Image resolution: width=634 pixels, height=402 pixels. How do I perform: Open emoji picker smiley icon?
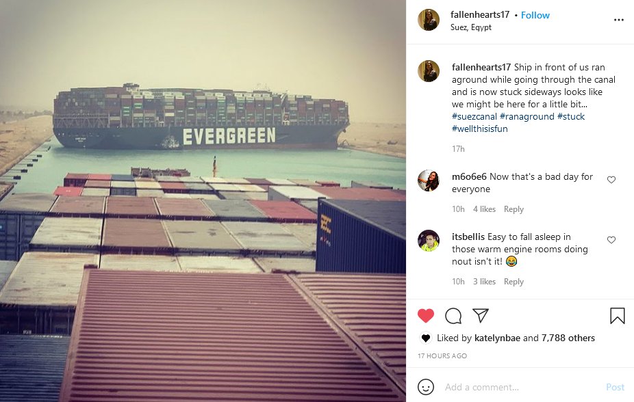pyautogui.click(x=425, y=387)
